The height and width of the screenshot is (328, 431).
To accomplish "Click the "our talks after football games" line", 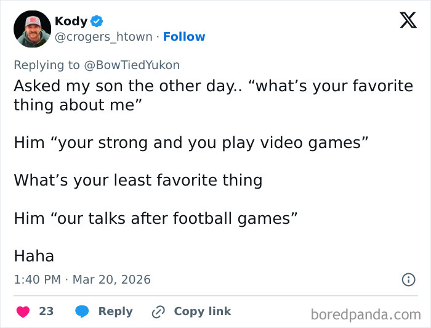I will click(x=156, y=218).
